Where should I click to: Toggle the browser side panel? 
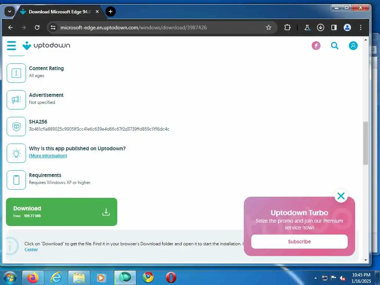pos(334,27)
